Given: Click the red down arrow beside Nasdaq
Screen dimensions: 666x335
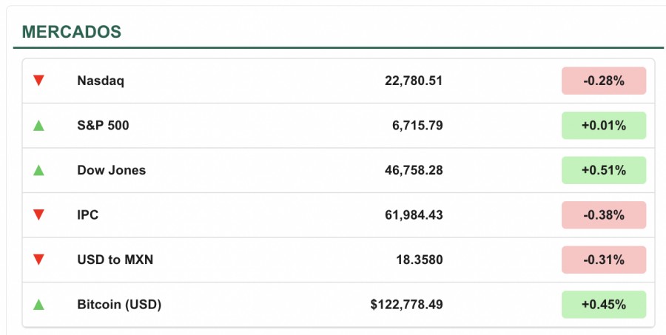Looking at the screenshot, I should [38, 81].
